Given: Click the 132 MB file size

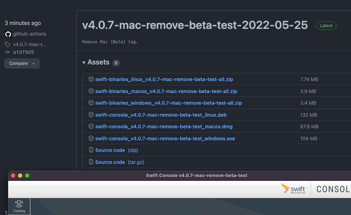Looking at the screenshot, I should pyautogui.click(x=309, y=115).
